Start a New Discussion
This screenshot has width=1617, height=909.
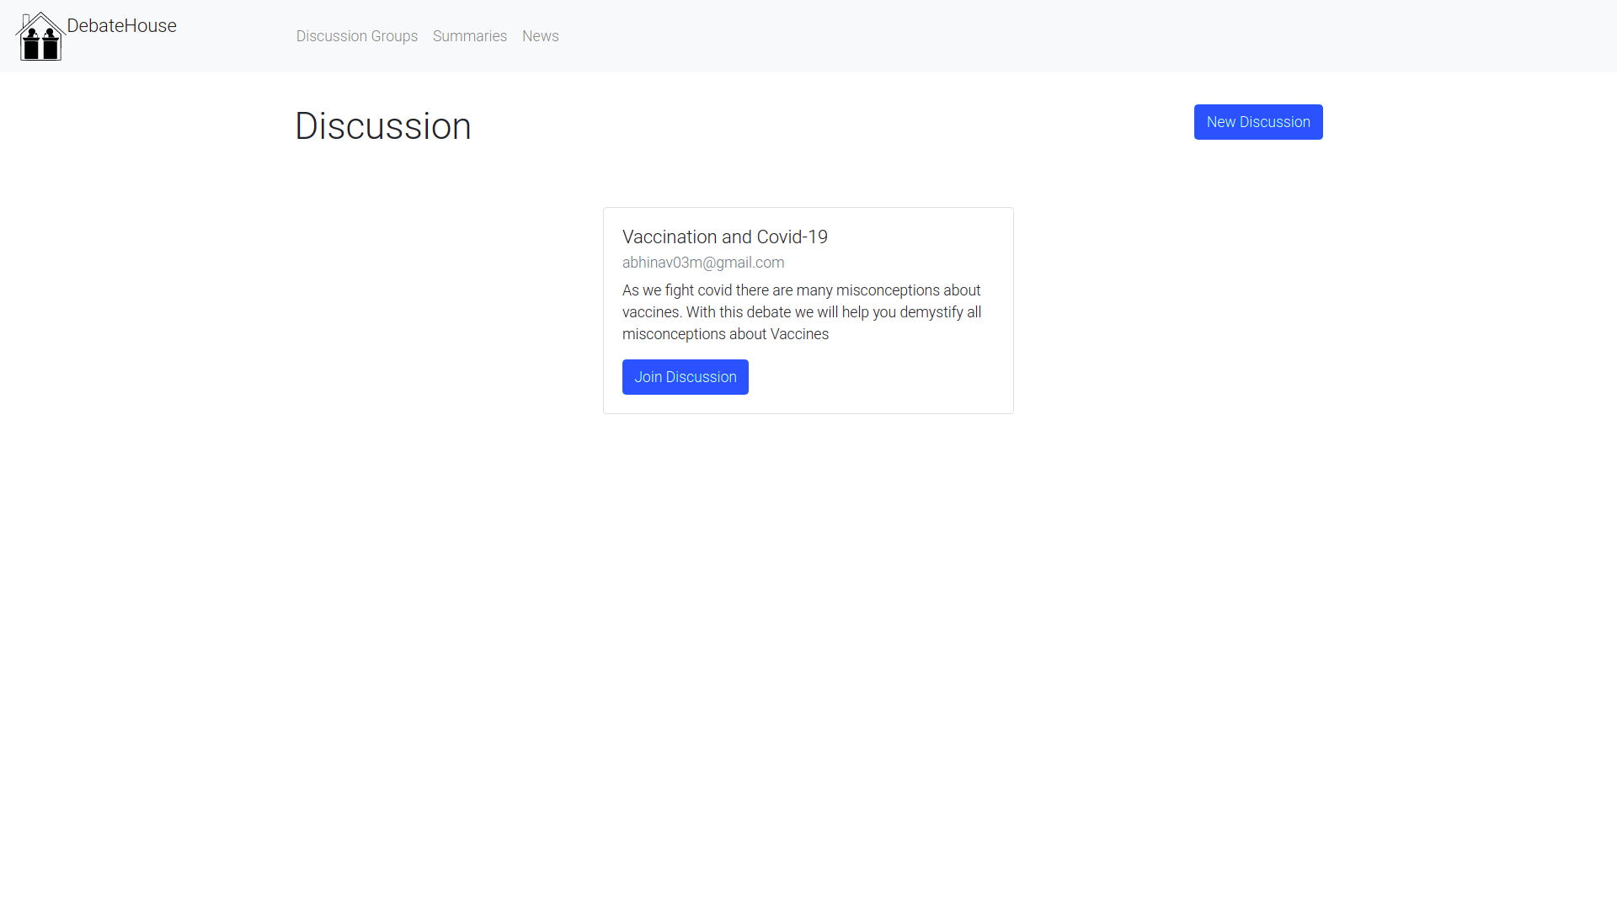1257,122
